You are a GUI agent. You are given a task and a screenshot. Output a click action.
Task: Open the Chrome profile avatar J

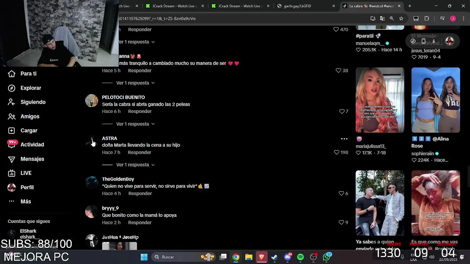coord(453,18)
